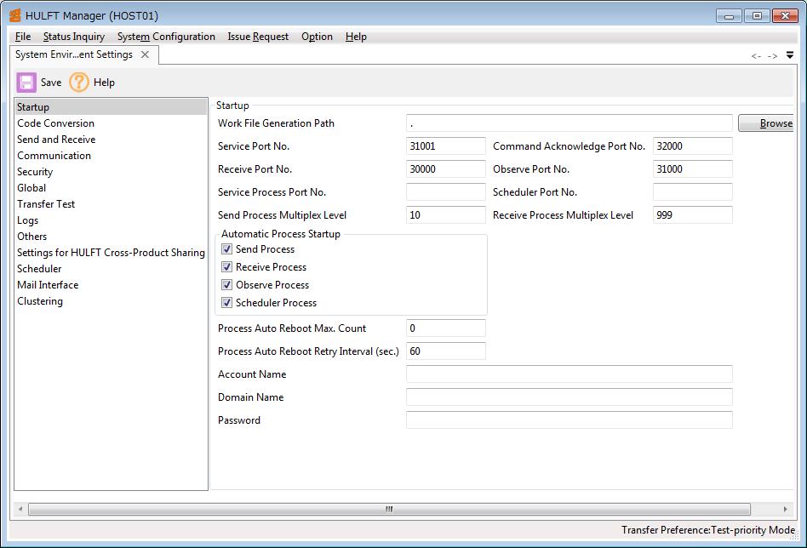Click the Help label in toolbar
Viewport: 807px width, 548px height.
(104, 83)
